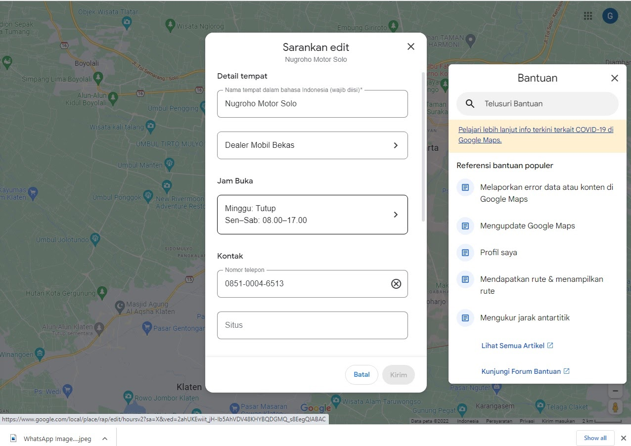The image size is (631, 446).
Task: Expand the Jam Buka hours editor
Action: (395, 214)
